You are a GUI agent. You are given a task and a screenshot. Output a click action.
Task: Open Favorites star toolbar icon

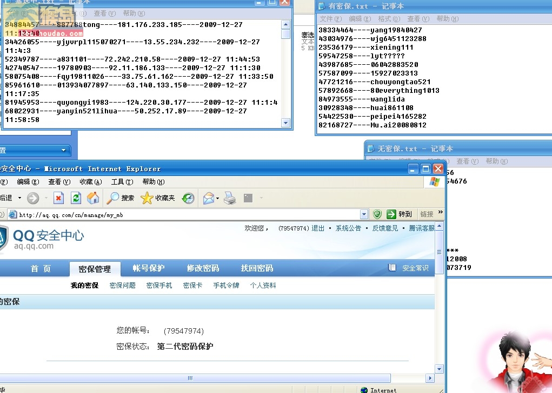pos(147,198)
